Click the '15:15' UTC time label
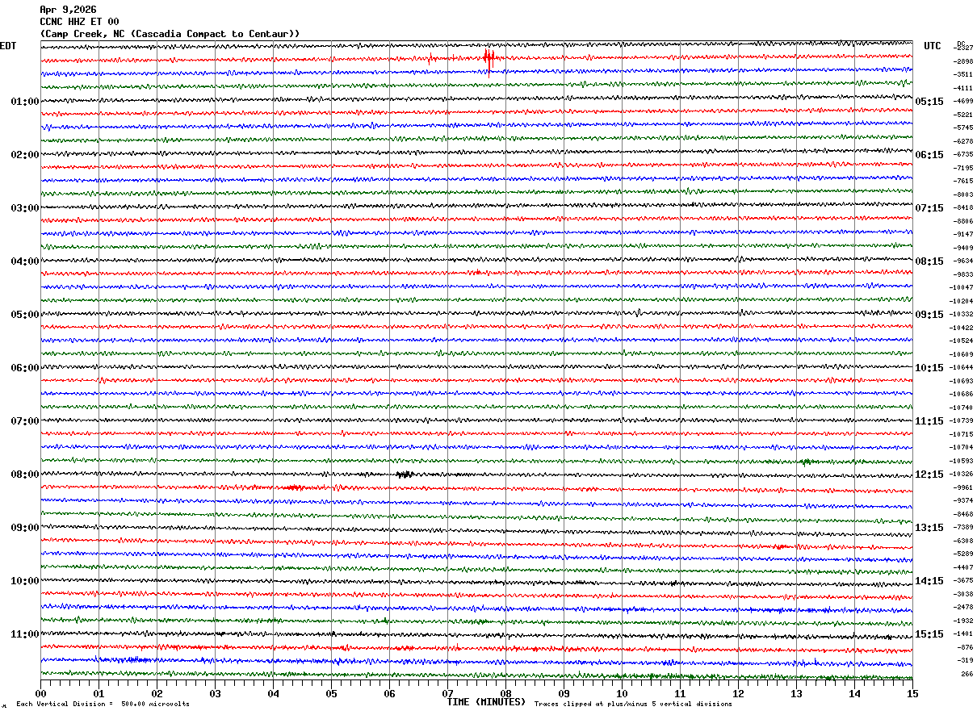The width and height of the screenshot is (977, 715). point(929,634)
